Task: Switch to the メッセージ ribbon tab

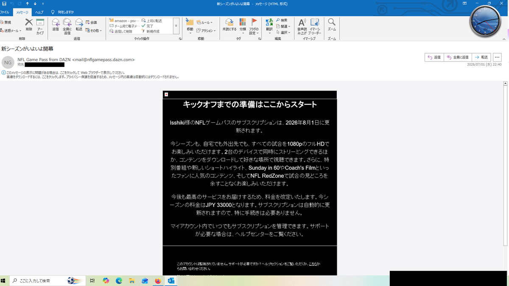Action: pyautogui.click(x=22, y=12)
